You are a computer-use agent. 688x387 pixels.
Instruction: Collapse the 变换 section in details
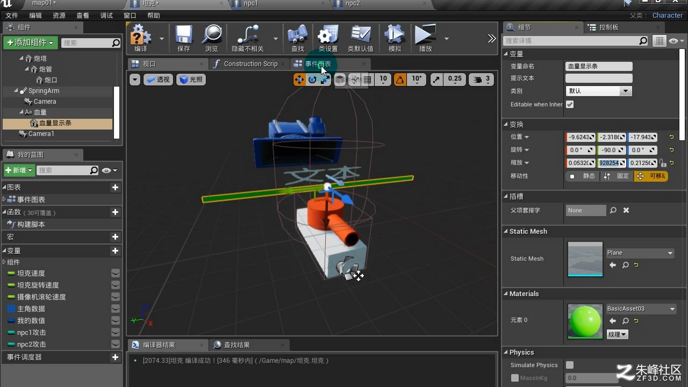506,124
